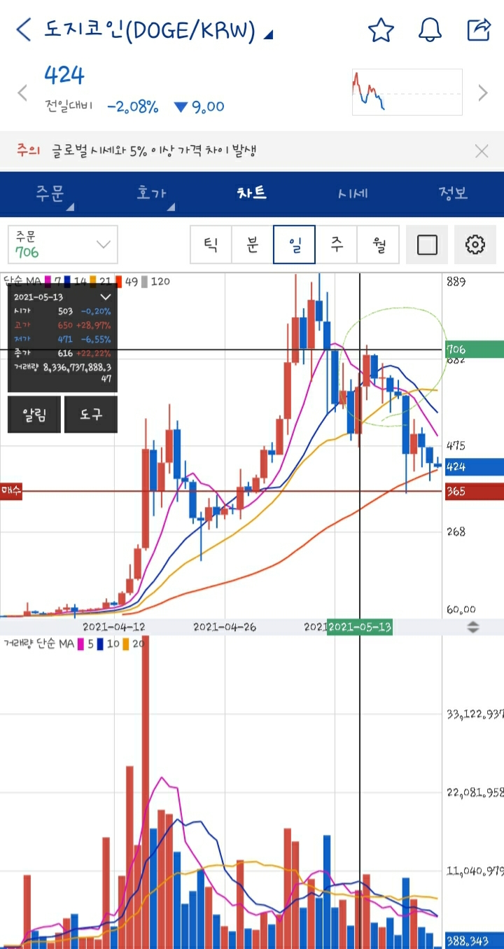Tap the 도구 tools button
This screenshot has height=949, width=504.
click(x=90, y=415)
